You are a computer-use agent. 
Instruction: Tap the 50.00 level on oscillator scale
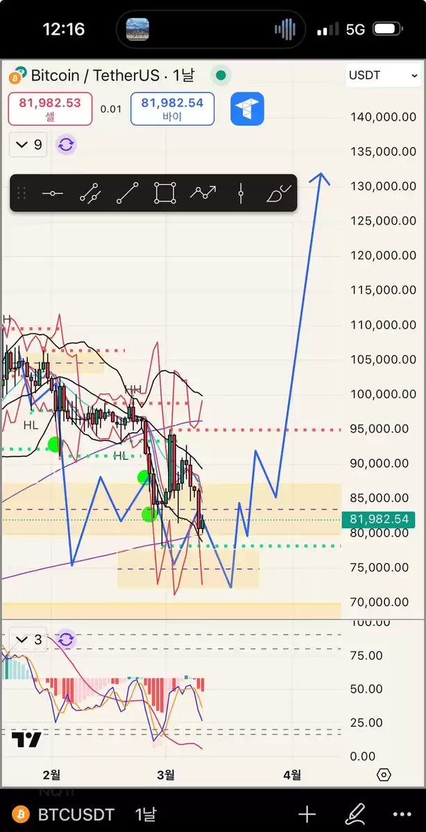click(x=366, y=689)
